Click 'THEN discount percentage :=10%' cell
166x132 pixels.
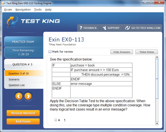point(101,74)
